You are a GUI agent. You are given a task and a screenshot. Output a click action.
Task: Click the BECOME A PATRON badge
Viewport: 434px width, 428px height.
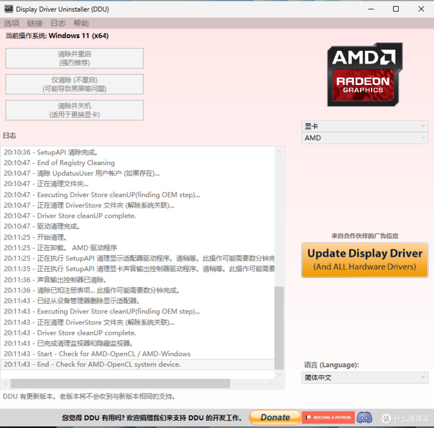pyautogui.click(x=328, y=417)
